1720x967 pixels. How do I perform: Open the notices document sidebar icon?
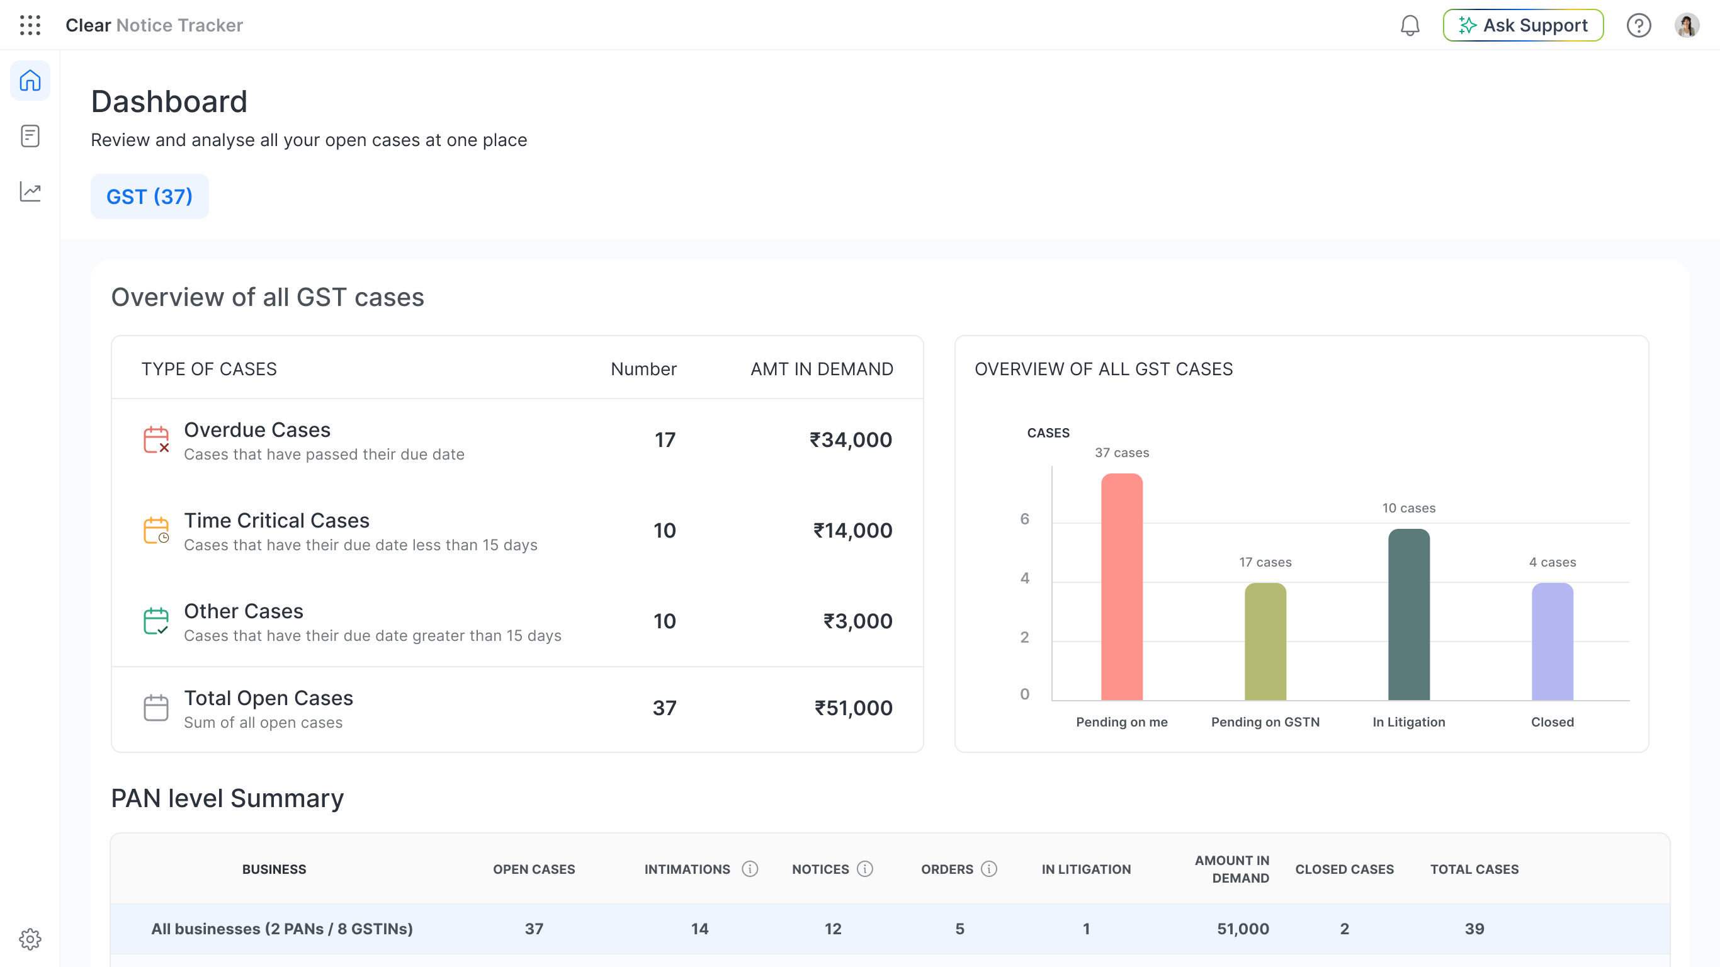30,136
